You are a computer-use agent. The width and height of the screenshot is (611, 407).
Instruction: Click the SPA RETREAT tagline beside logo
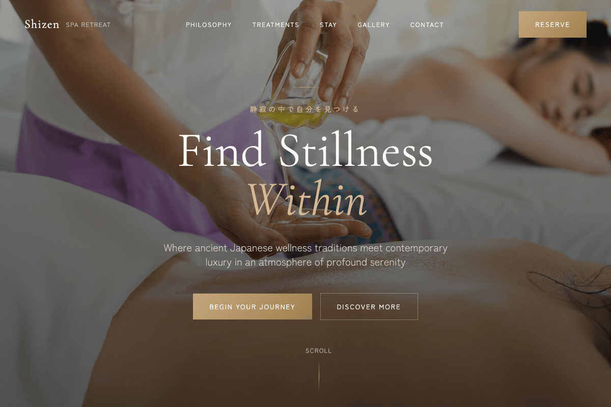point(88,25)
